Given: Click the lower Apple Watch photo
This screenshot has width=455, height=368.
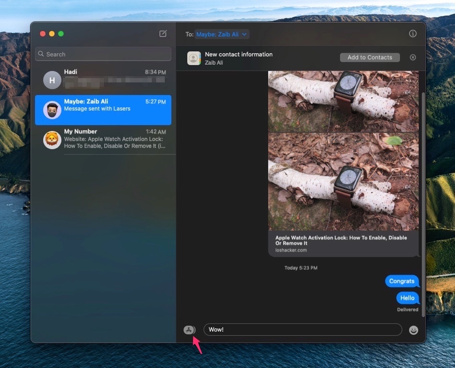Looking at the screenshot, I should point(343,182).
